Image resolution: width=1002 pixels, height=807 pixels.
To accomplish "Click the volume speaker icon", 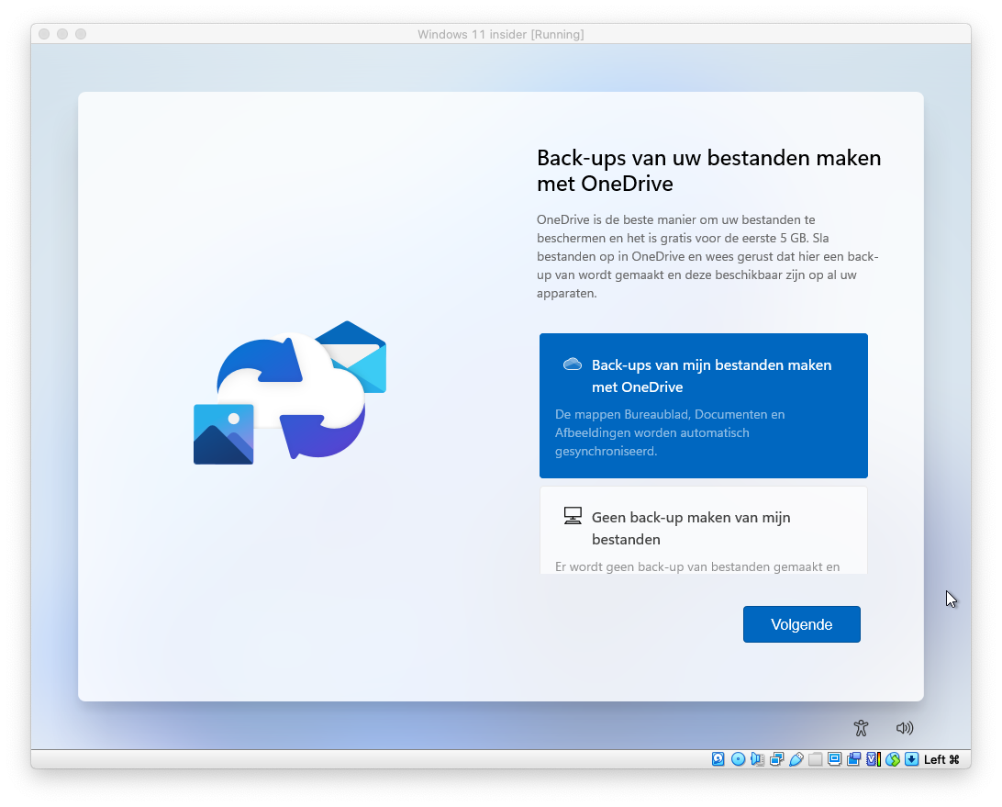I will coord(905,728).
